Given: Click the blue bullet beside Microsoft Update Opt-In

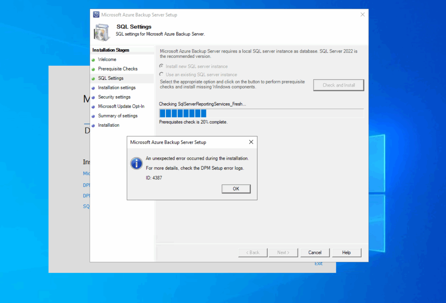Looking at the screenshot, I should 93,107.
